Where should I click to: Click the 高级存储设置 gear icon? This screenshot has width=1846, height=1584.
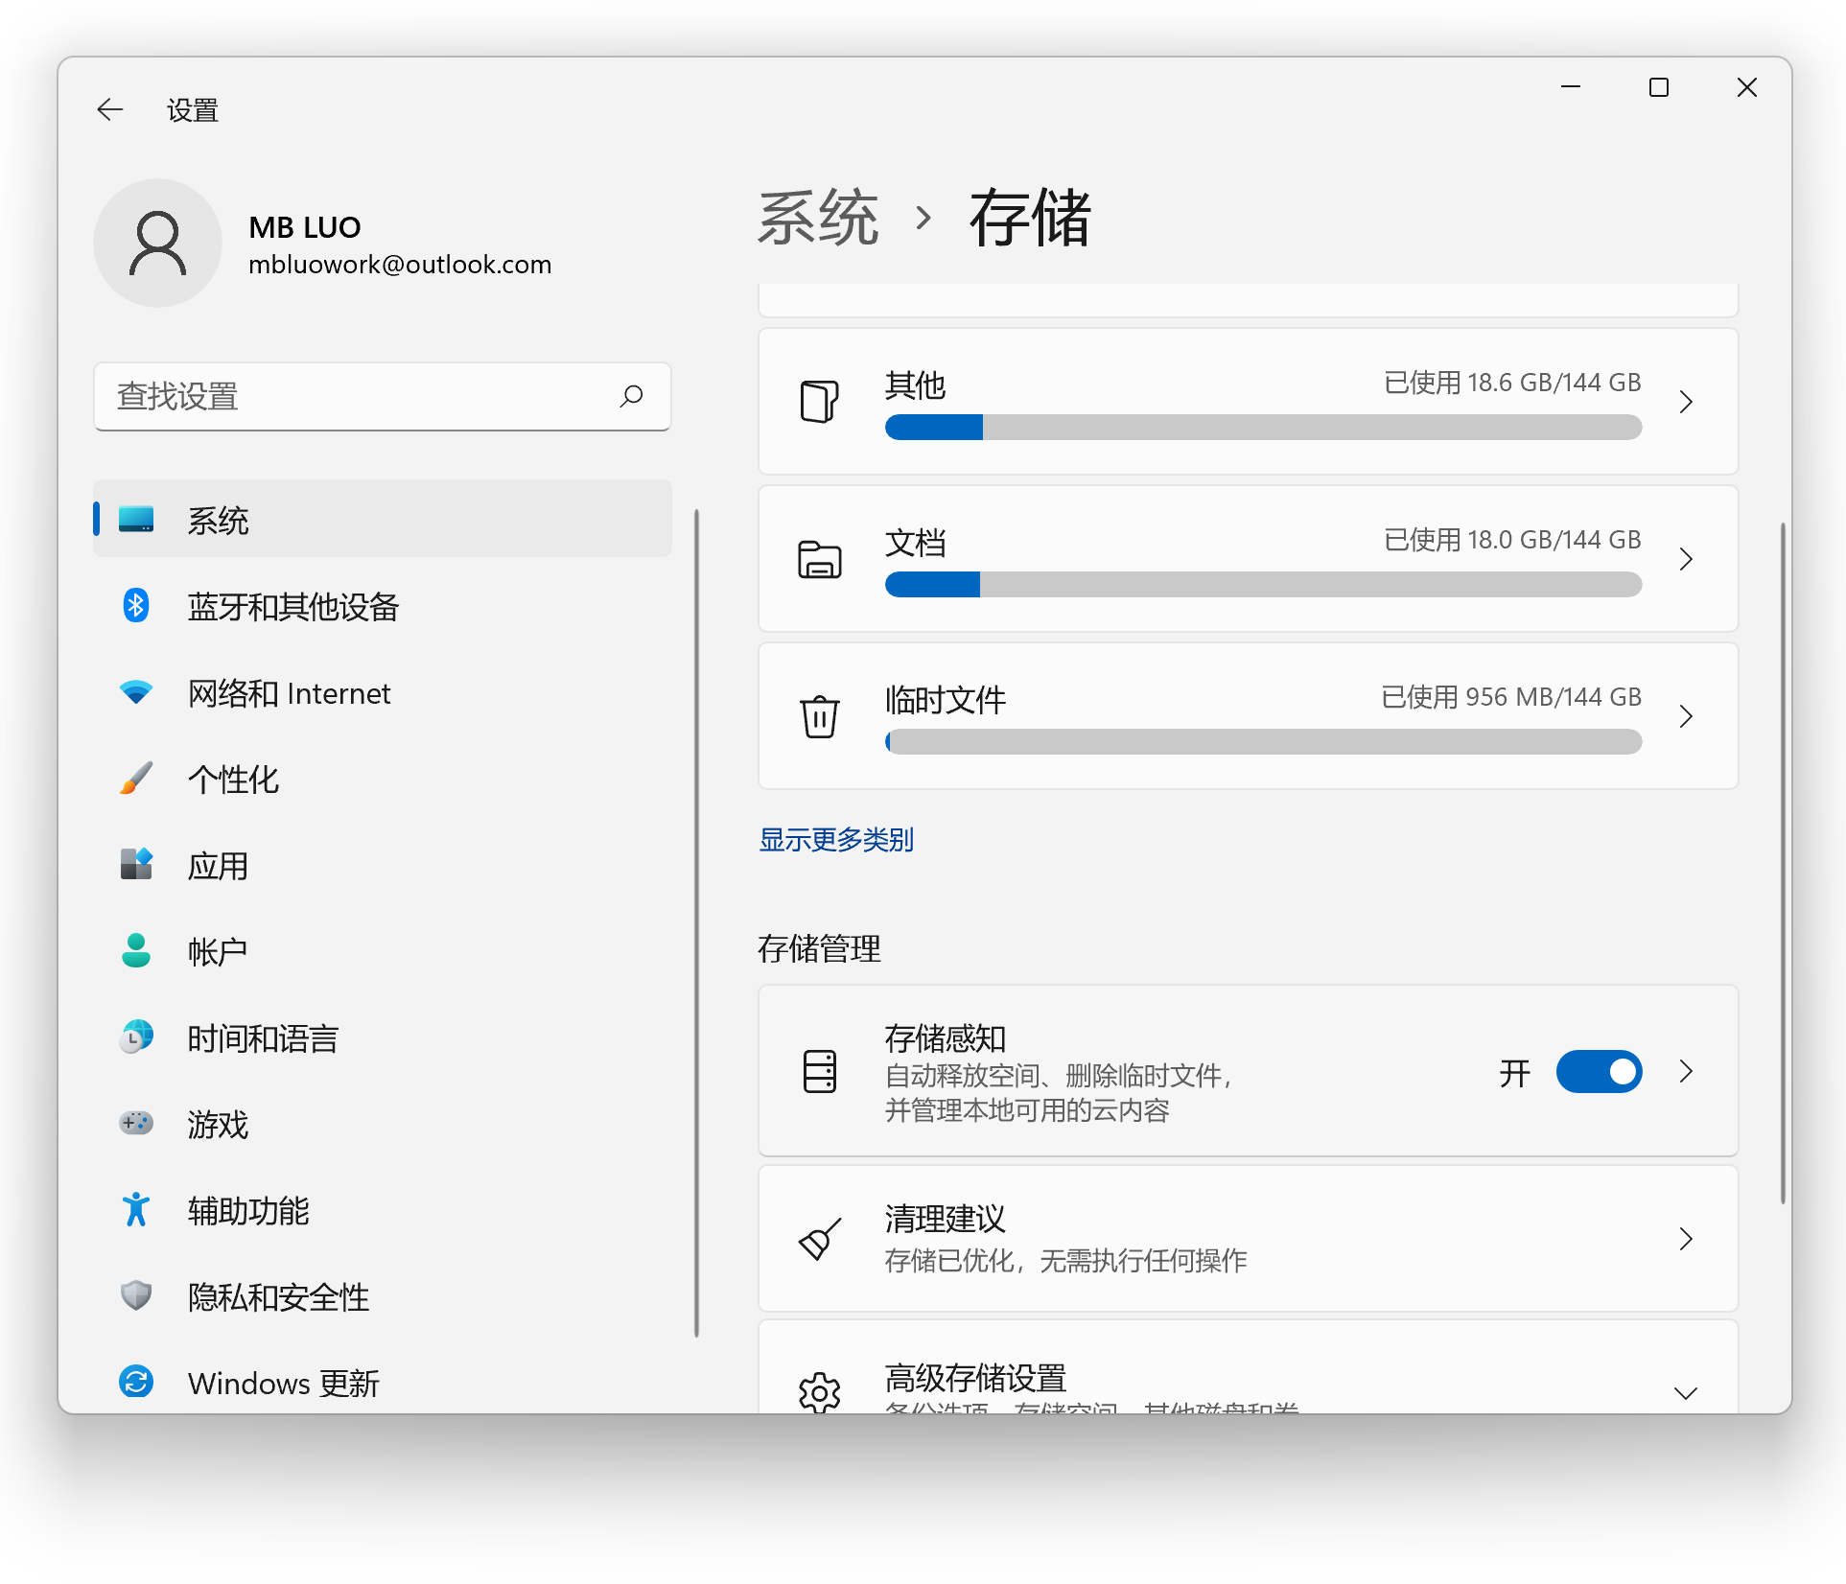(x=820, y=1392)
